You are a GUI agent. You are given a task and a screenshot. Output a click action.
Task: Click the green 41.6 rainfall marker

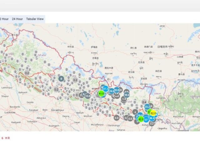tap(101, 93)
